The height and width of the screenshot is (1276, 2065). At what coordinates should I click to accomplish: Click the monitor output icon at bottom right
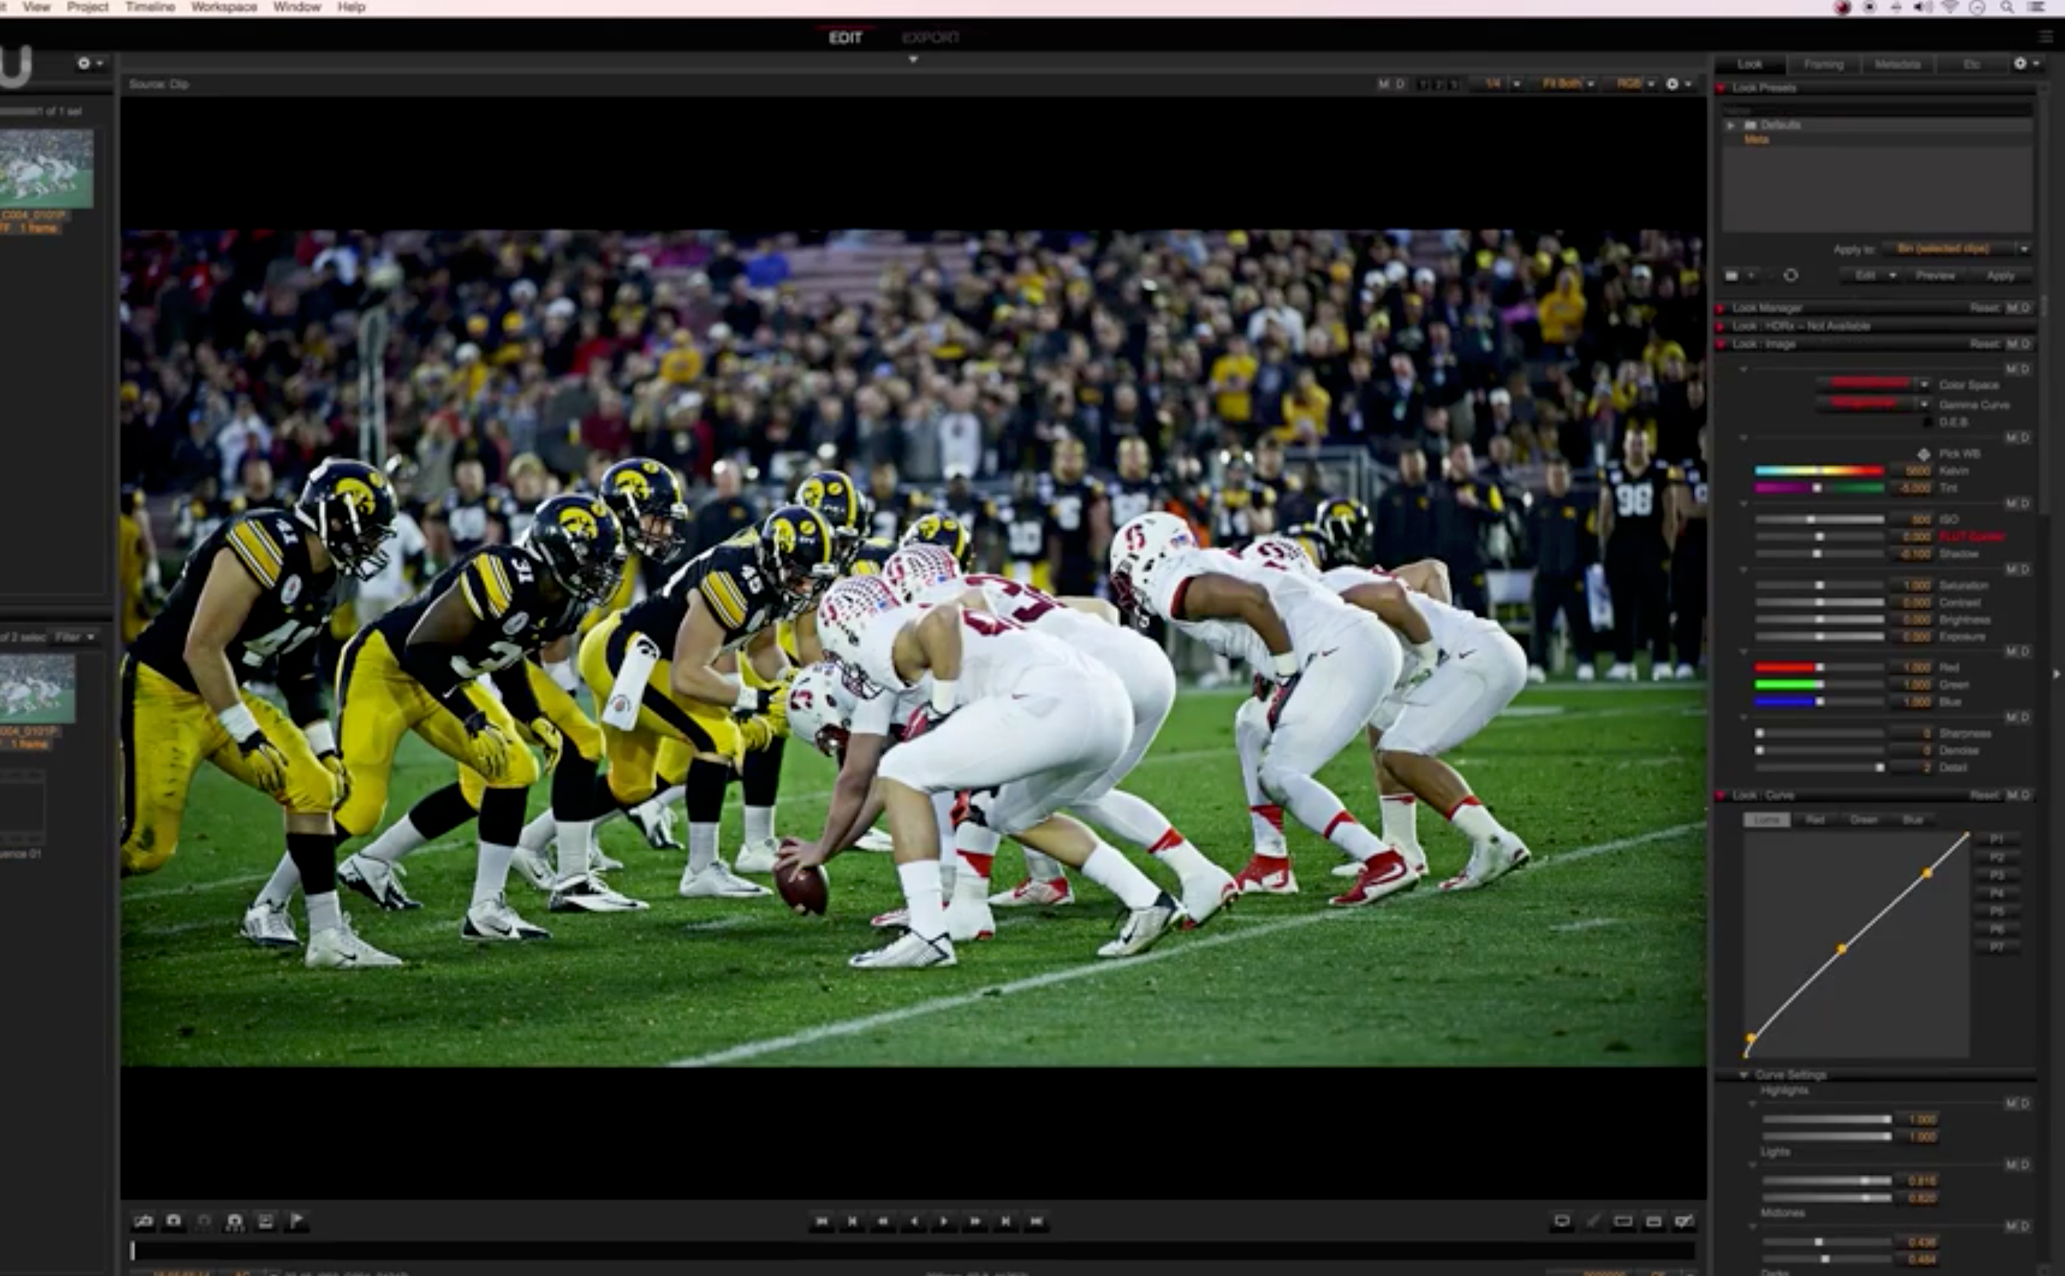[1562, 1221]
